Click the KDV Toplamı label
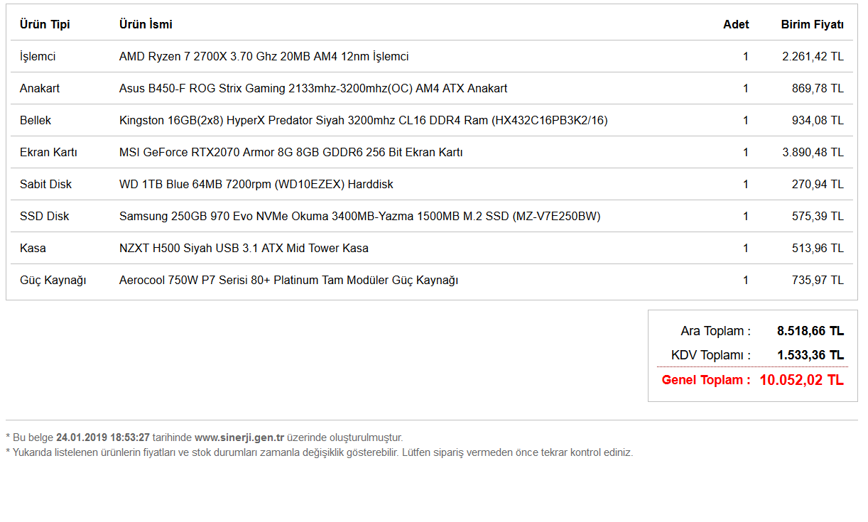Screen dimensions: 868x522 [711, 355]
